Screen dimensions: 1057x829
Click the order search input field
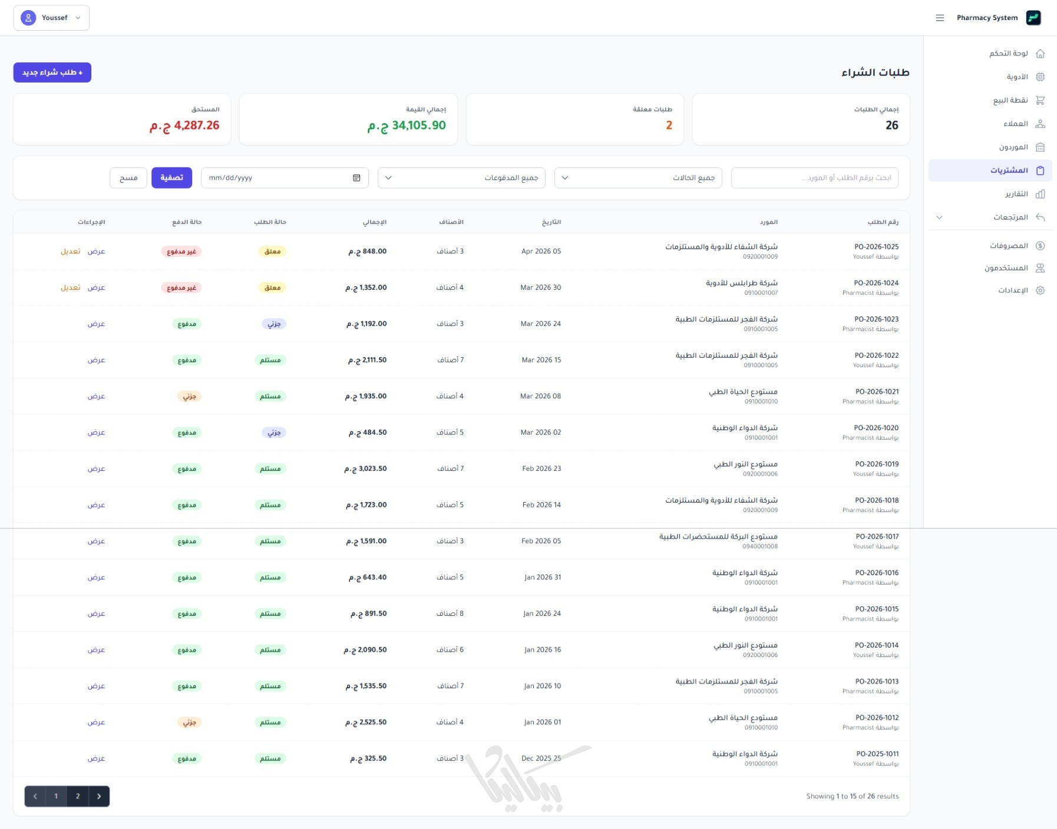click(814, 178)
